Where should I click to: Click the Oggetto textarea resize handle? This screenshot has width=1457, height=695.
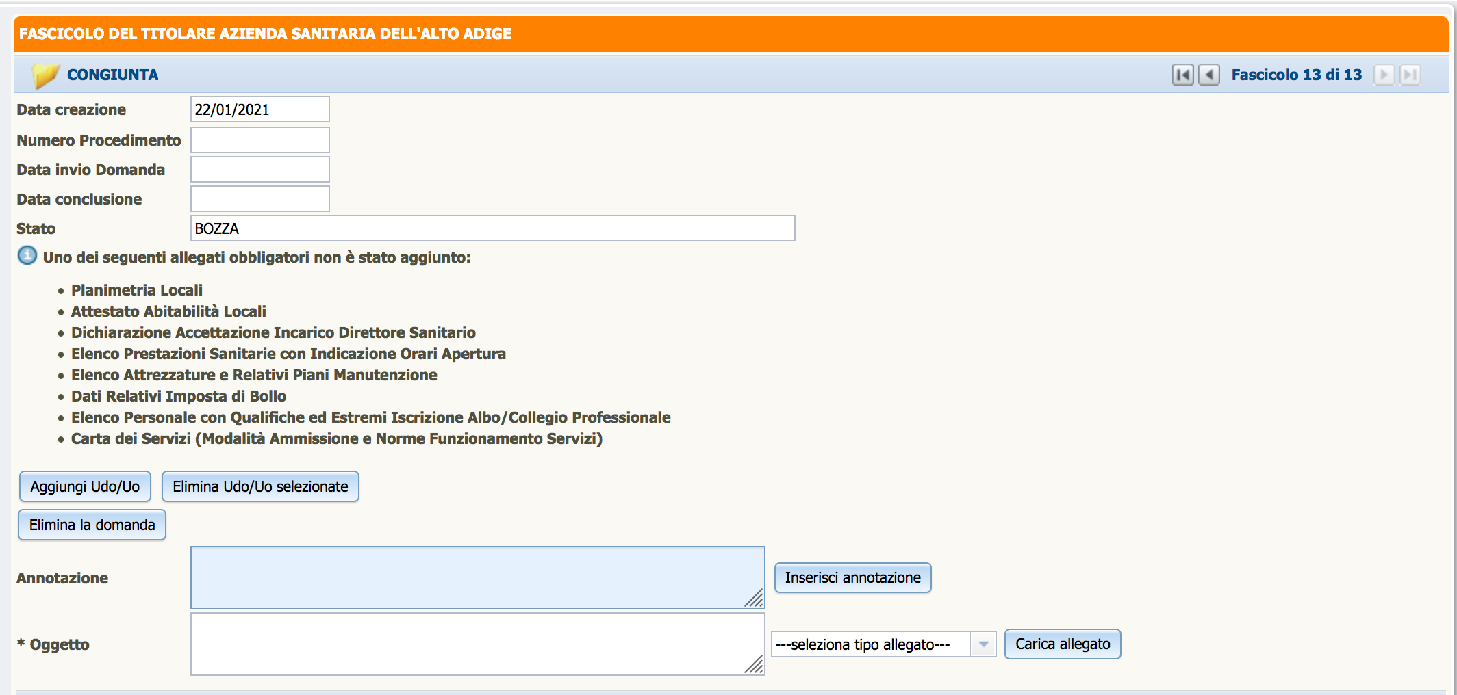click(754, 665)
